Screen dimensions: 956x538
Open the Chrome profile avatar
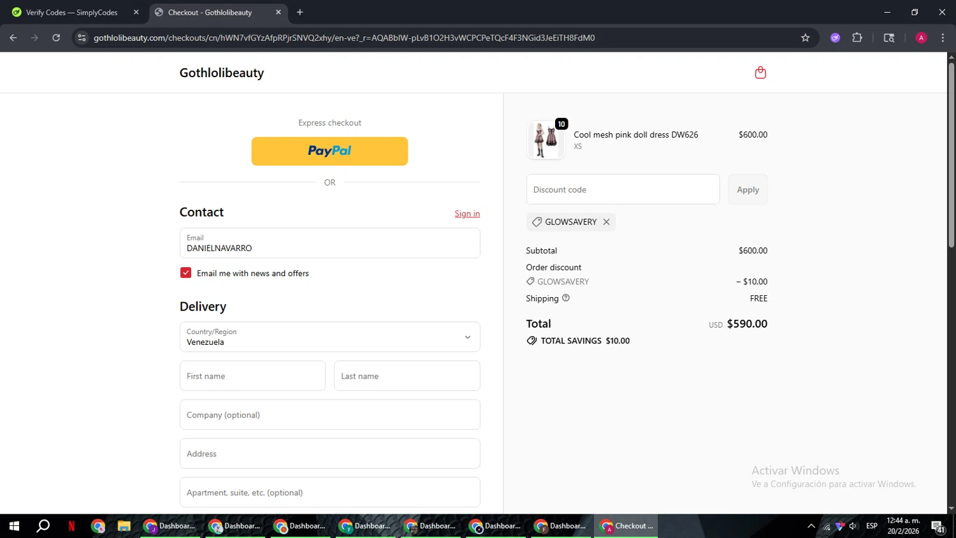(x=921, y=38)
